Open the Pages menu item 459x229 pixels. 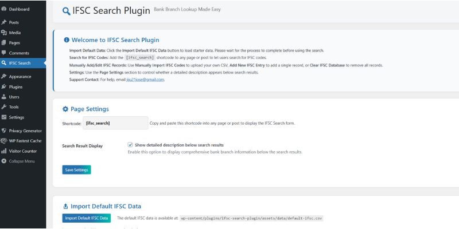click(15, 43)
